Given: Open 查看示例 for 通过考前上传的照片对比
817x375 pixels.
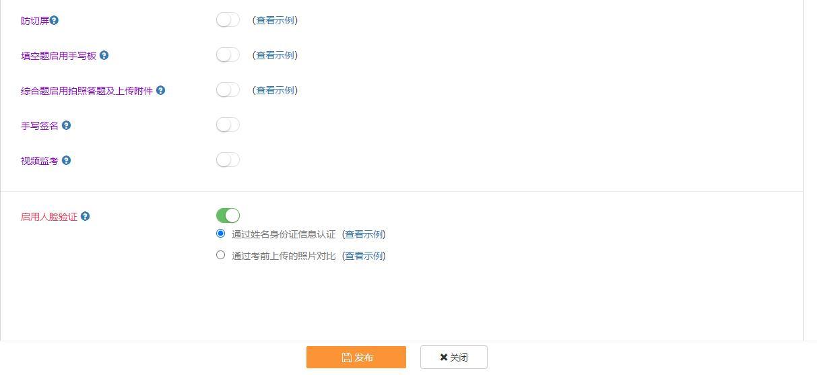Looking at the screenshot, I should [x=364, y=256].
